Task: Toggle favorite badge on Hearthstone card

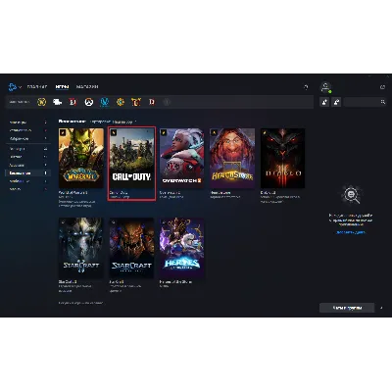Action: pyautogui.click(x=215, y=132)
